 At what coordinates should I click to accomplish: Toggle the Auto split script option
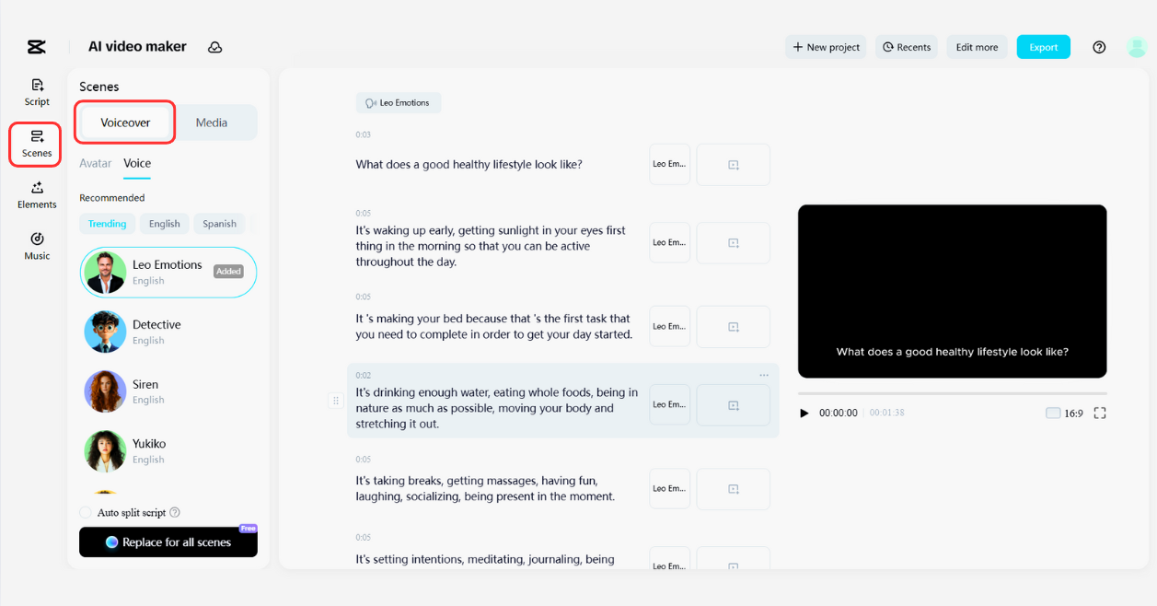pos(86,512)
